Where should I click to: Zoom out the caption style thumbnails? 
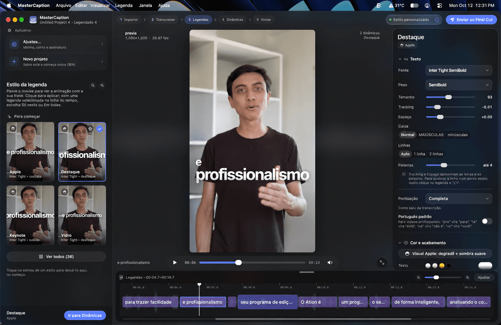coord(93,86)
